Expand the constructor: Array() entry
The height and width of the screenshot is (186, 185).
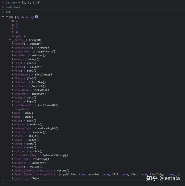[13, 47]
